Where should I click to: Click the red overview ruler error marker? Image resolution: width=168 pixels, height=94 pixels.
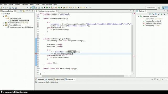(134, 56)
